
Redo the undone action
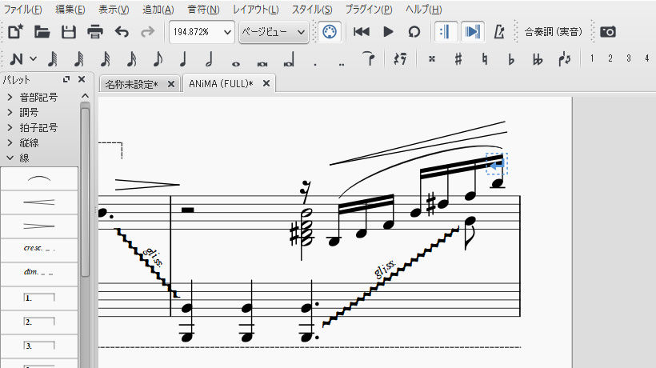[x=148, y=32]
